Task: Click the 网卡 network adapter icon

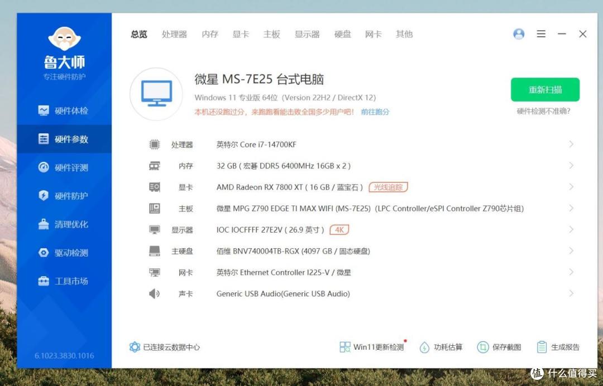Action: [x=154, y=272]
